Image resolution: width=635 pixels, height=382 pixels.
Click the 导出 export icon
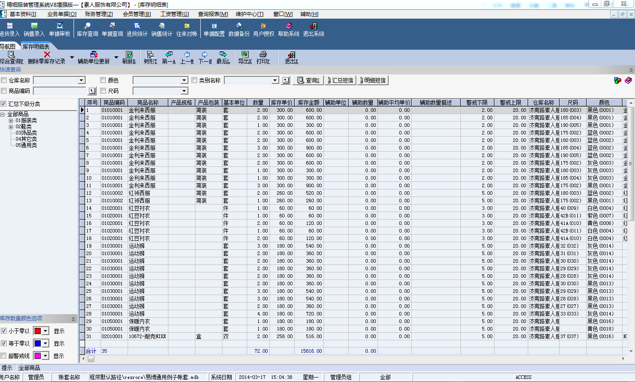(245, 55)
